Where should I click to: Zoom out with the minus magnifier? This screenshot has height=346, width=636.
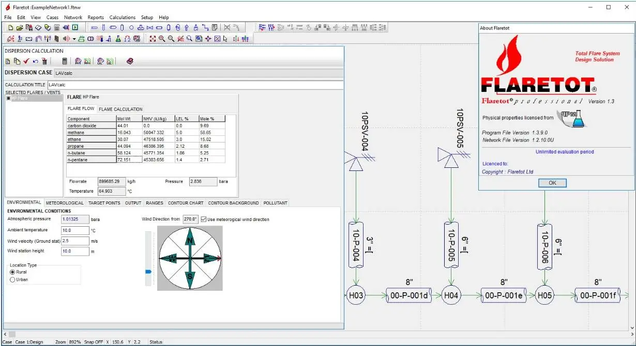click(x=172, y=39)
